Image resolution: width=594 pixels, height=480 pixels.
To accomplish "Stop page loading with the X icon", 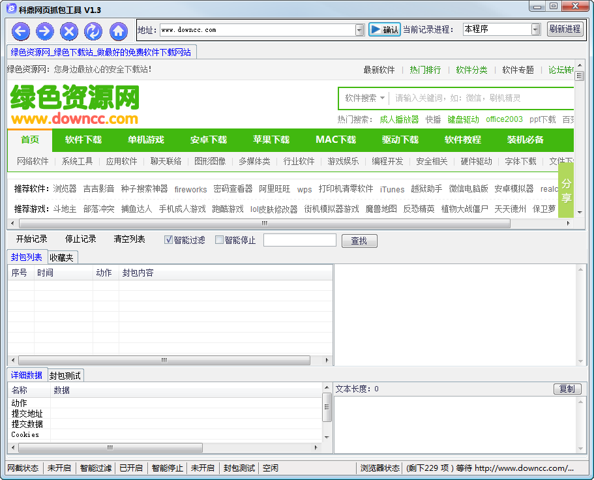I will tap(69, 31).
